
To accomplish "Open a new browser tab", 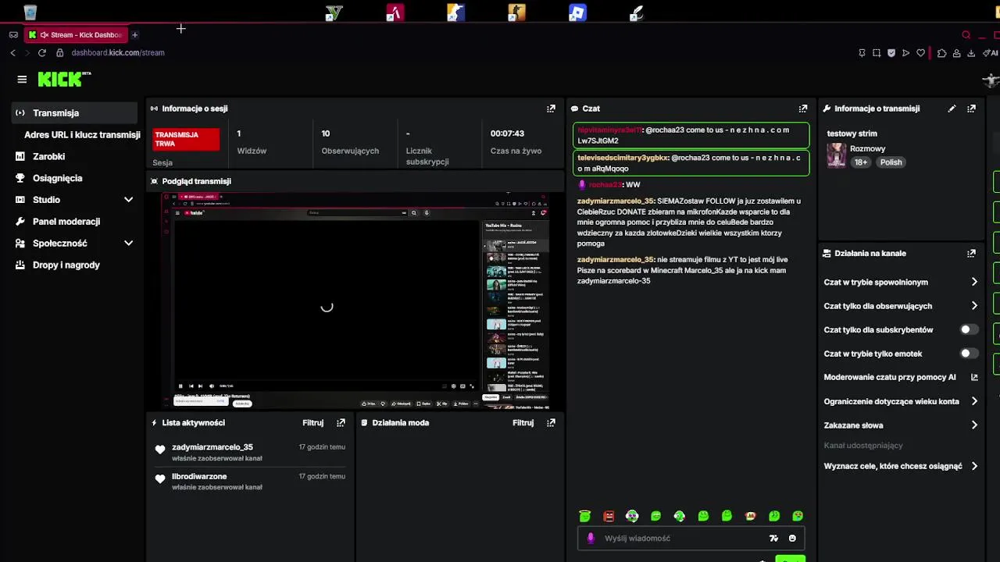I will pos(134,34).
